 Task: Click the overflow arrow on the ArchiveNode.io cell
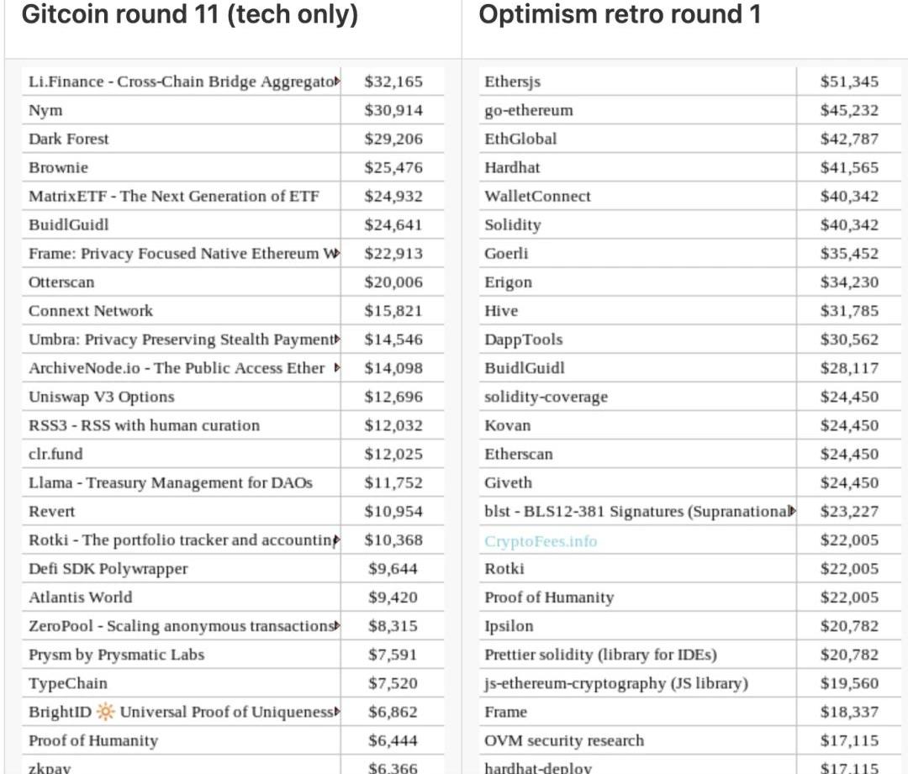pos(337,368)
